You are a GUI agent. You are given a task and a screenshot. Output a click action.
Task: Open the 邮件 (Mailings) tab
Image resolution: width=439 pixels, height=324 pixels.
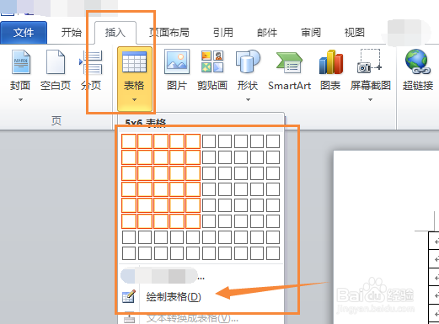coord(267,33)
